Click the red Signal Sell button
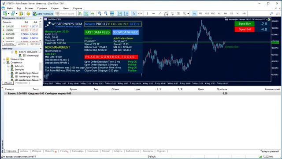Image resolution: width=282 pixels, height=159 pixels. pos(245,30)
